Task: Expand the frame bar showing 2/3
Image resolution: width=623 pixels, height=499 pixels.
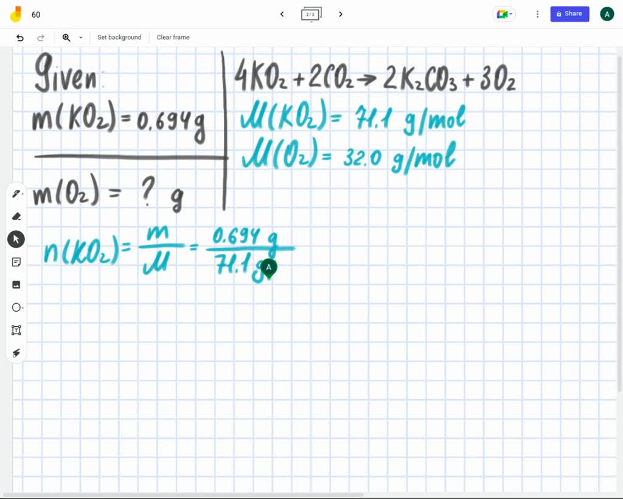Action: [x=311, y=14]
